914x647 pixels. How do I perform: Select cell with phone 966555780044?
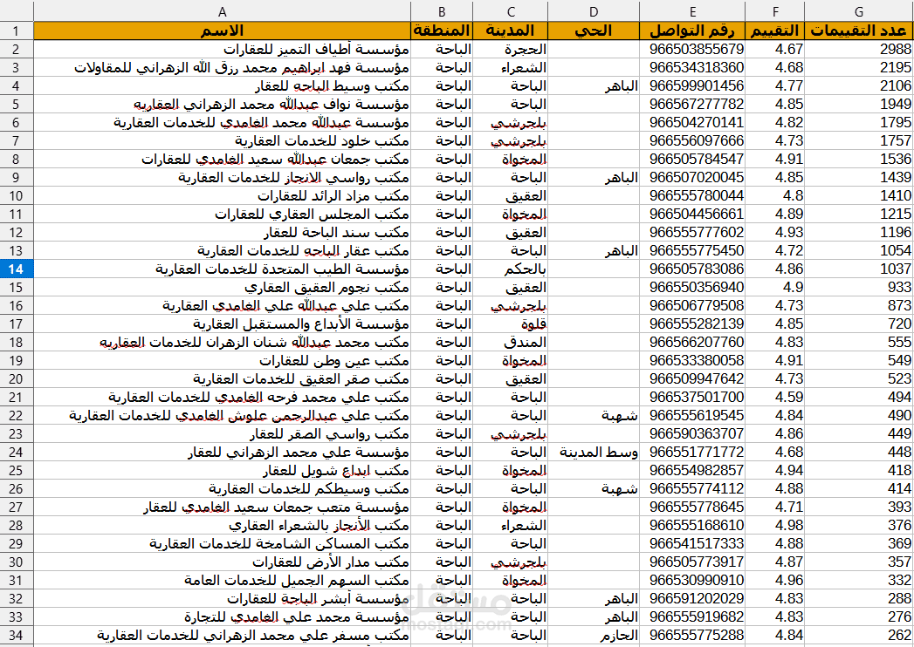click(692, 195)
